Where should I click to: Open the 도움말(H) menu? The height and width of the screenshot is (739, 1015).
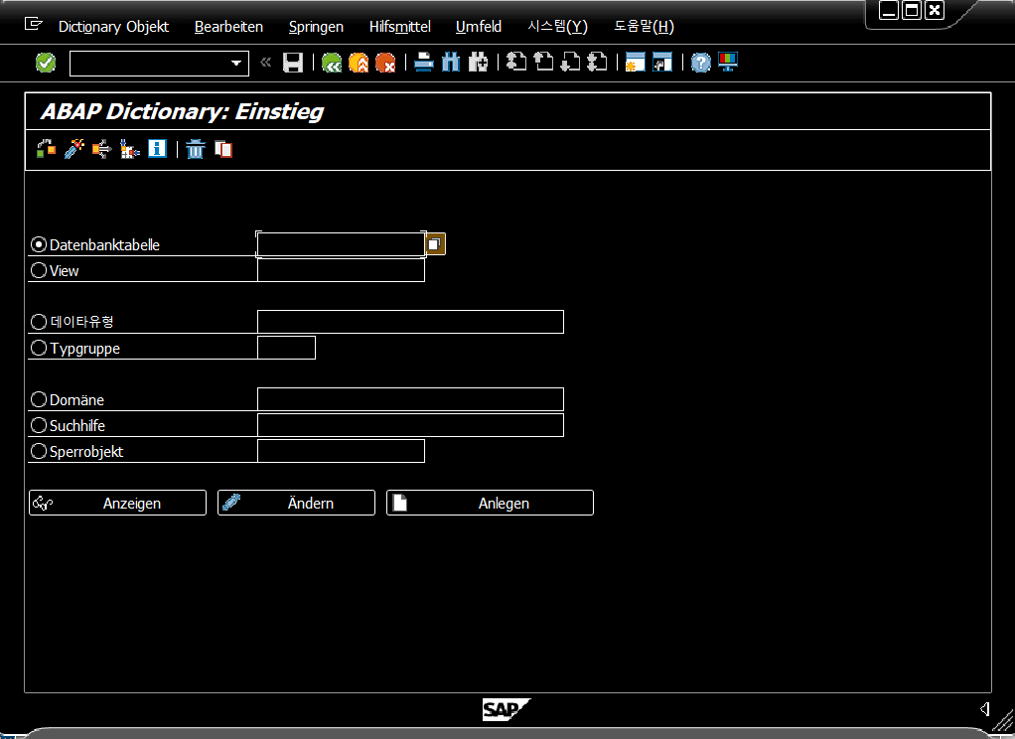tap(645, 27)
